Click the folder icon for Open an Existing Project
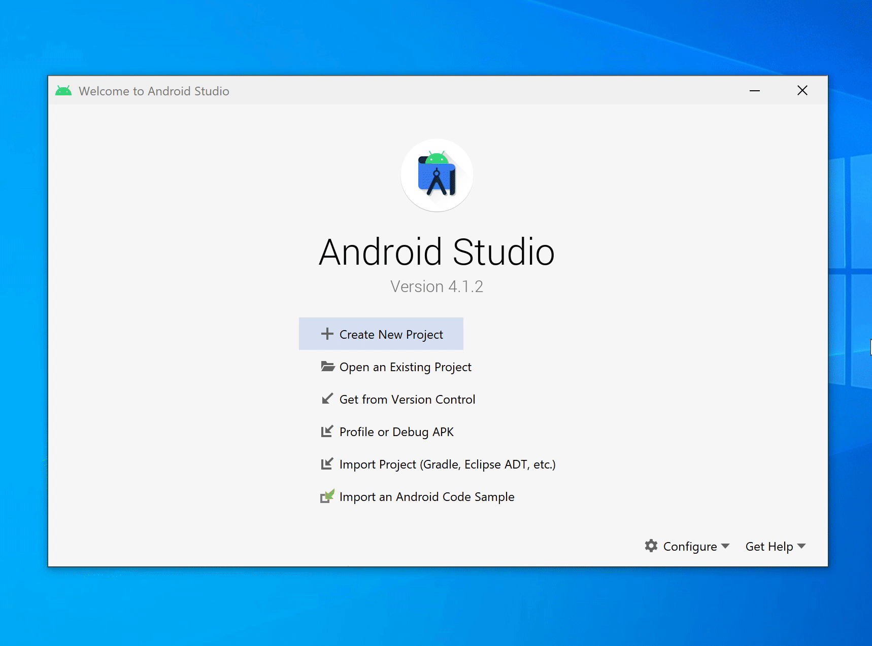872x646 pixels. click(x=327, y=366)
